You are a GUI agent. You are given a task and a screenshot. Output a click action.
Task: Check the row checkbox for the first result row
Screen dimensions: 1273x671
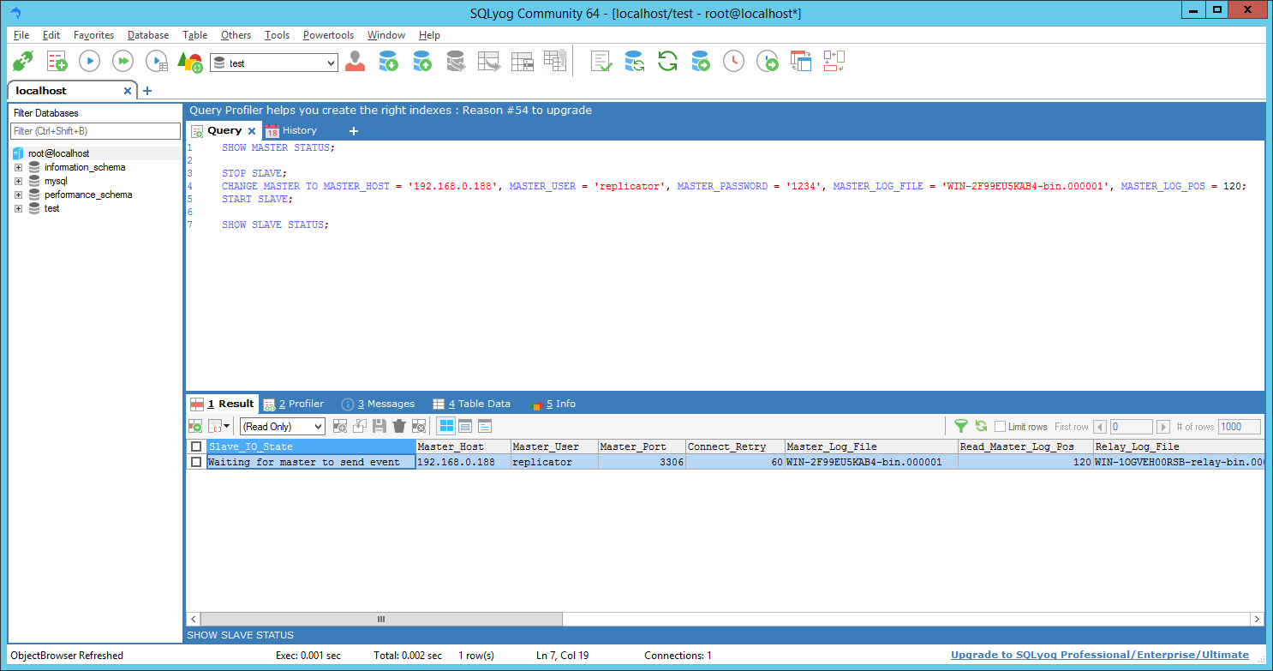coord(196,462)
